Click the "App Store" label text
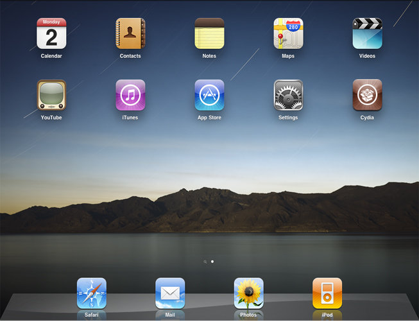The image size is (419, 321). [209, 117]
